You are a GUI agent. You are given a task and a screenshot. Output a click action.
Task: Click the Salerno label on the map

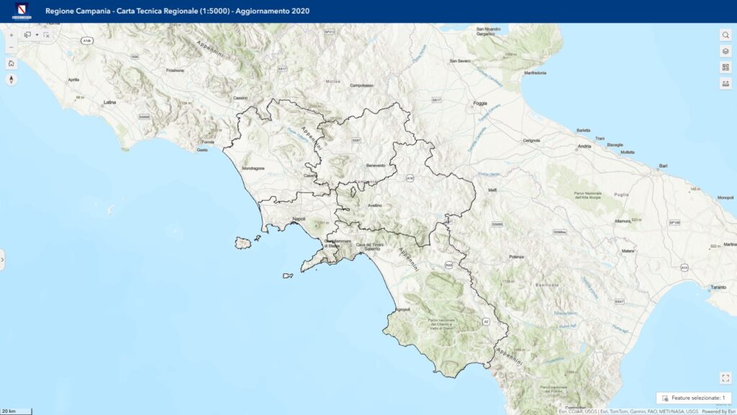[x=372, y=249]
